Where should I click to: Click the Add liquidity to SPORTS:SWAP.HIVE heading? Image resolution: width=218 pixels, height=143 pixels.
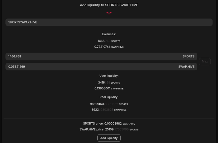[x=109, y=5]
